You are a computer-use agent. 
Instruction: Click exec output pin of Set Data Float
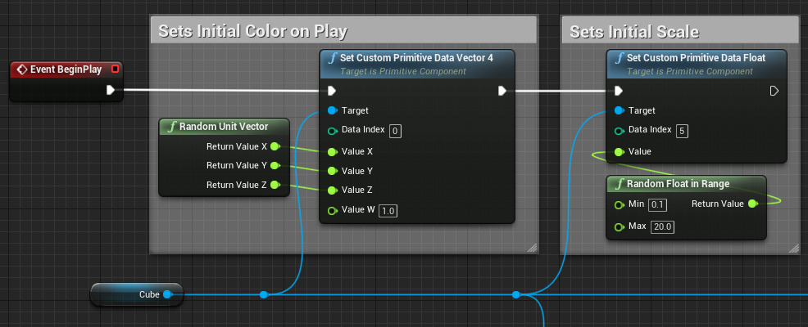pyautogui.click(x=774, y=91)
